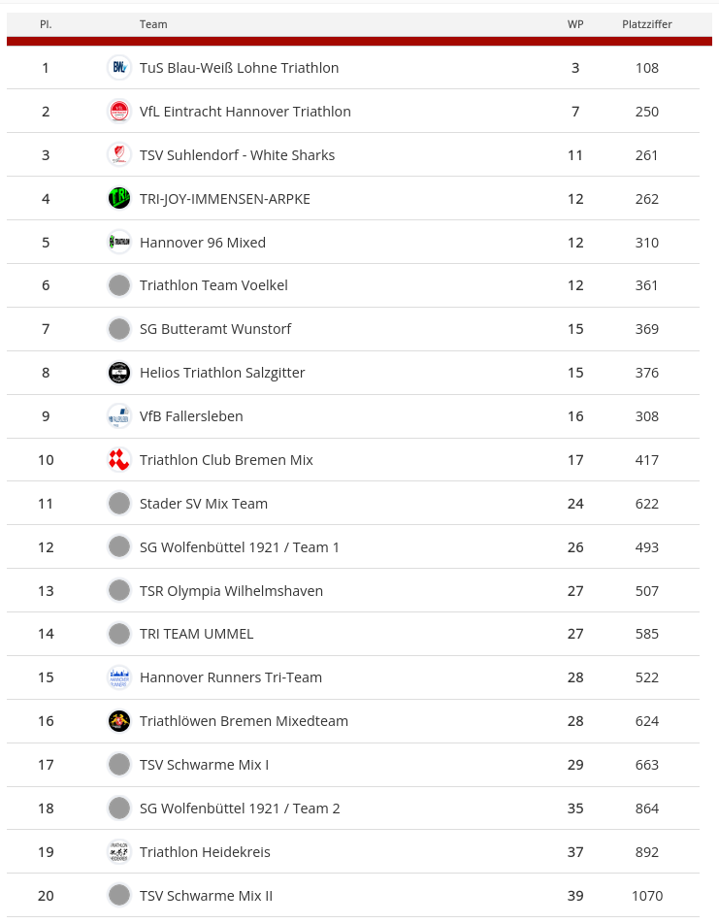Screen dimensions: 719x924
Task: Click the Pl. column header
Action: 46,24
